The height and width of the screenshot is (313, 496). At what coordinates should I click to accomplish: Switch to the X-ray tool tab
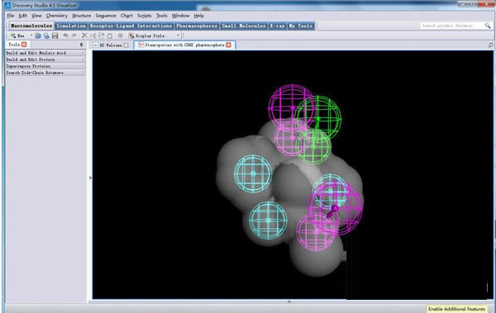(x=277, y=26)
